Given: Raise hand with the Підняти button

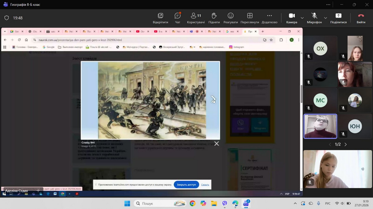Looking at the screenshot, I should 214,18.
